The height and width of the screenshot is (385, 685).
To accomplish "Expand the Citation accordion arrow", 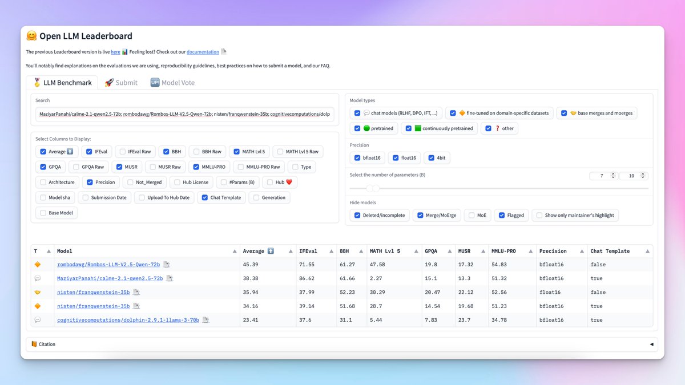I will click(x=652, y=345).
